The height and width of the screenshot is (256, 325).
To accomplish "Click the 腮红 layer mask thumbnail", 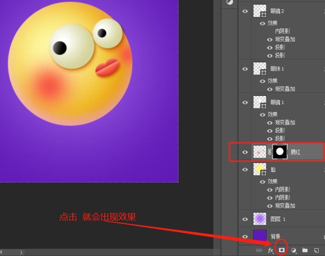I will pos(279,152).
